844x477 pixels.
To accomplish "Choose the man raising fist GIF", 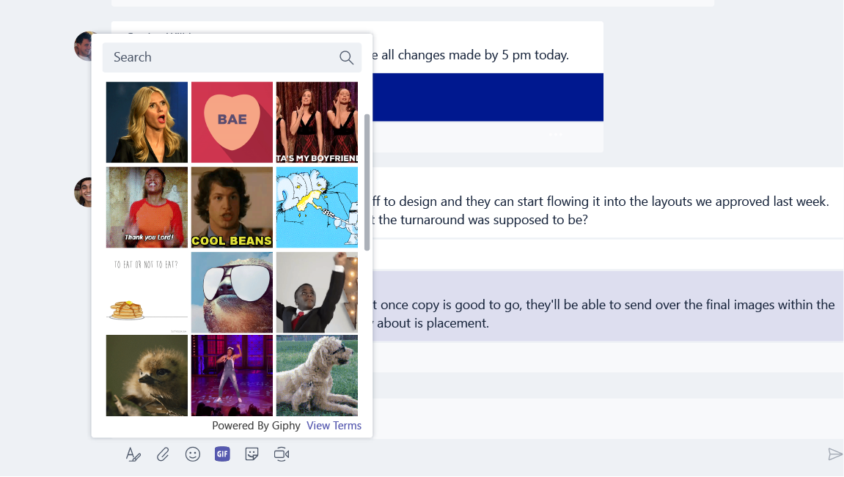I will [x=317, y=292].
